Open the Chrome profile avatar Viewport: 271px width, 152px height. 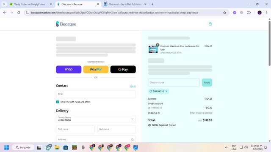click(x=260, y=13)
